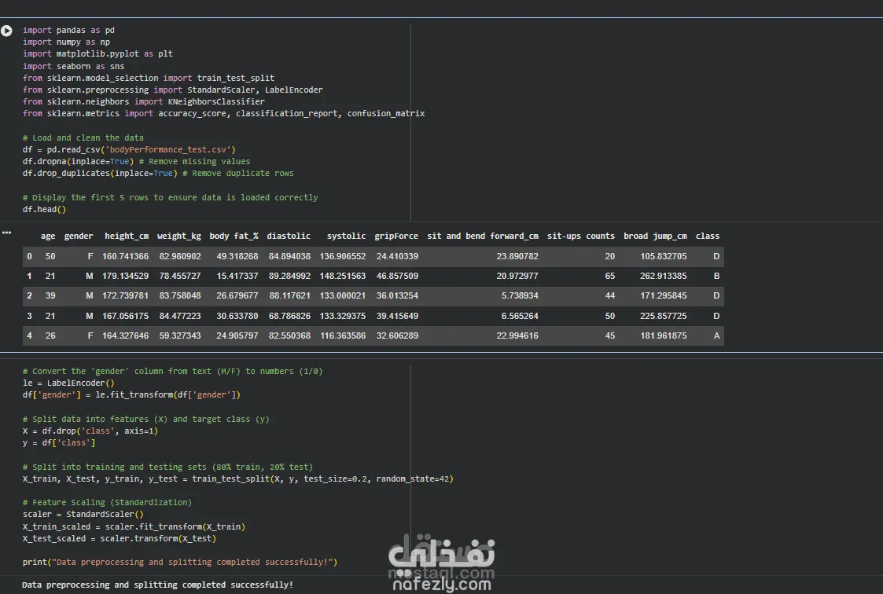Click the 'gripForce' column header
Viewport: 883px width, 594px height.
pos(396,236)
